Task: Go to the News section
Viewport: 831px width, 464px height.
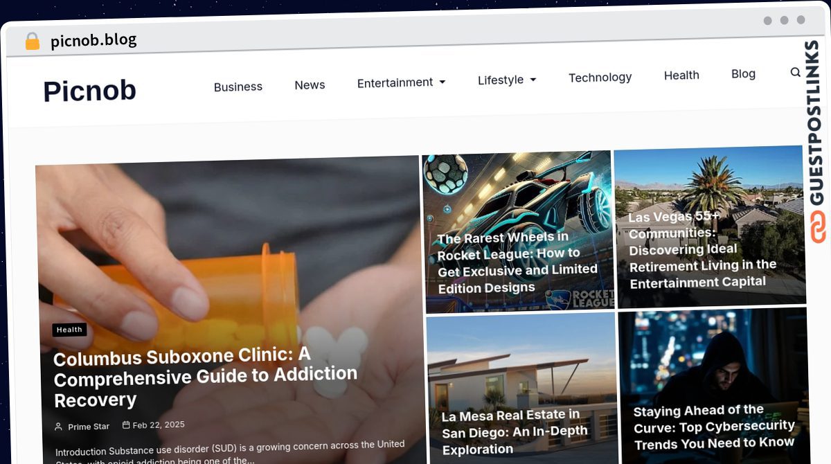Action: (x=310, y=84)
